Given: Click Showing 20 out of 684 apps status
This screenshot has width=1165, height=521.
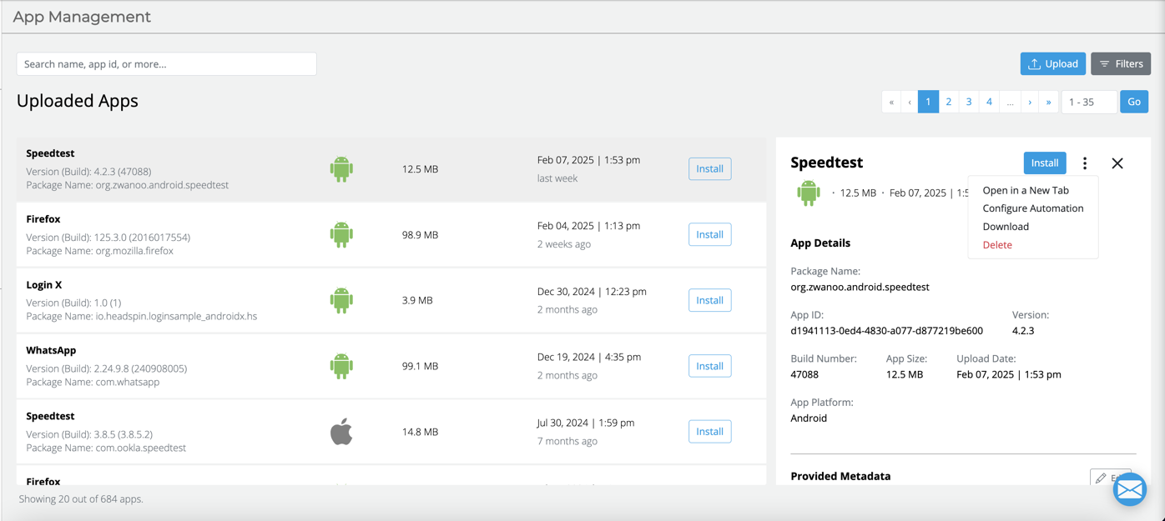Looking at the screenshot, I should point(81,499).
